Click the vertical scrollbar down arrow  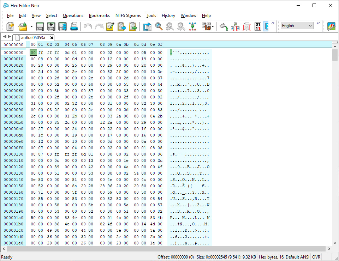click(x=335, y=243)
